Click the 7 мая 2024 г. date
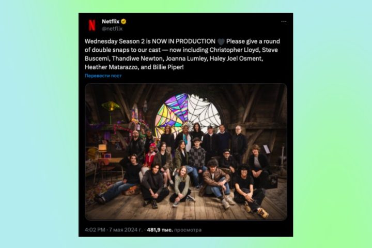 [126, 230]
